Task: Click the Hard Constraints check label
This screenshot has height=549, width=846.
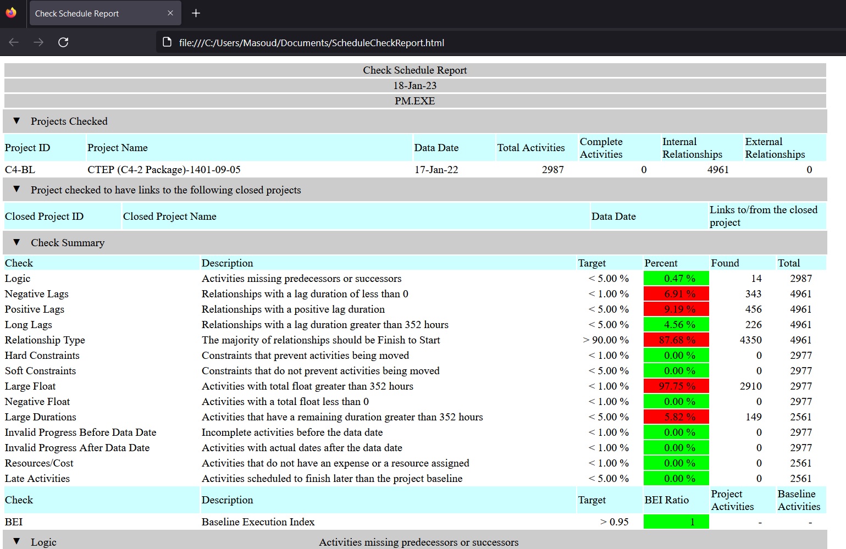Action: point(42,356)
